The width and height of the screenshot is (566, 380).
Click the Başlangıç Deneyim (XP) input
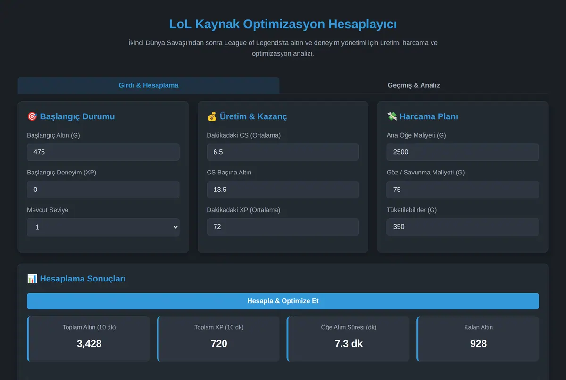click(103, 190)
